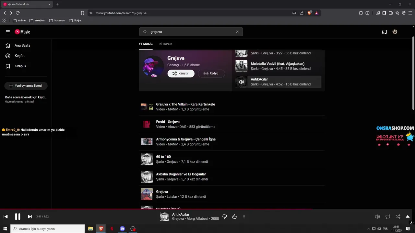Click the 60 to 160 album thumbnail

tap(147, 159)
